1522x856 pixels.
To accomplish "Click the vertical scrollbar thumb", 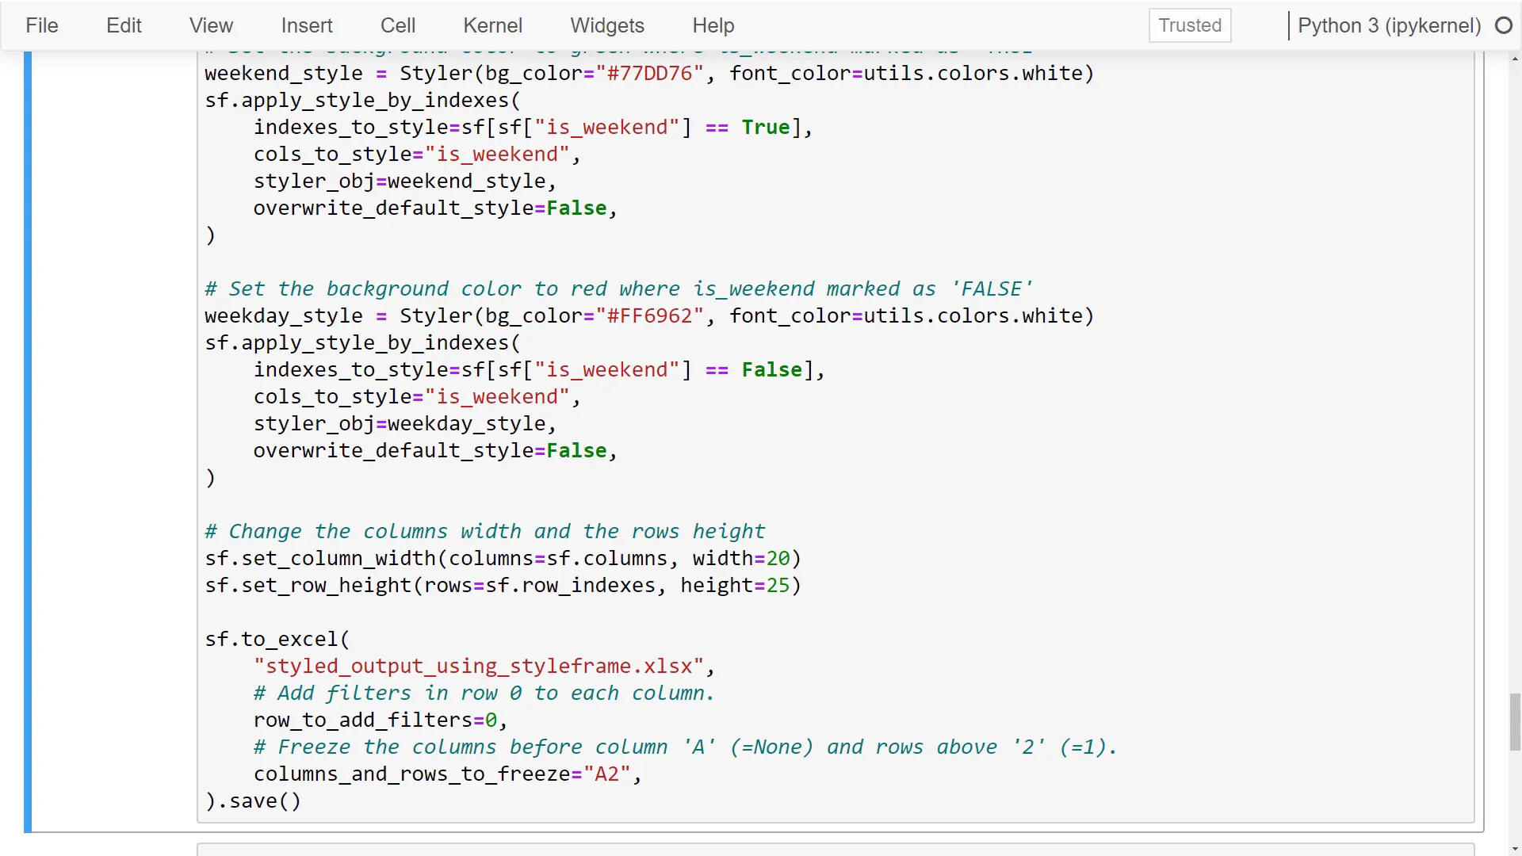I will pos(1514,721).
